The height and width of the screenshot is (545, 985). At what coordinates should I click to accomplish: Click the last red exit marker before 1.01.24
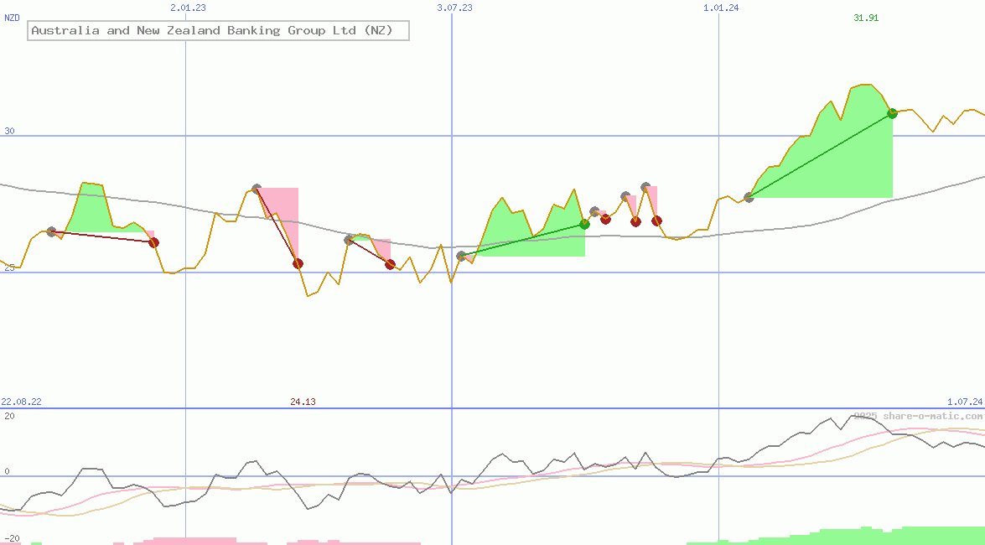(656, 221)
